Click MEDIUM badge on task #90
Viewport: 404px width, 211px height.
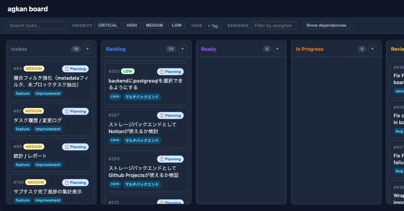(34, 147)
